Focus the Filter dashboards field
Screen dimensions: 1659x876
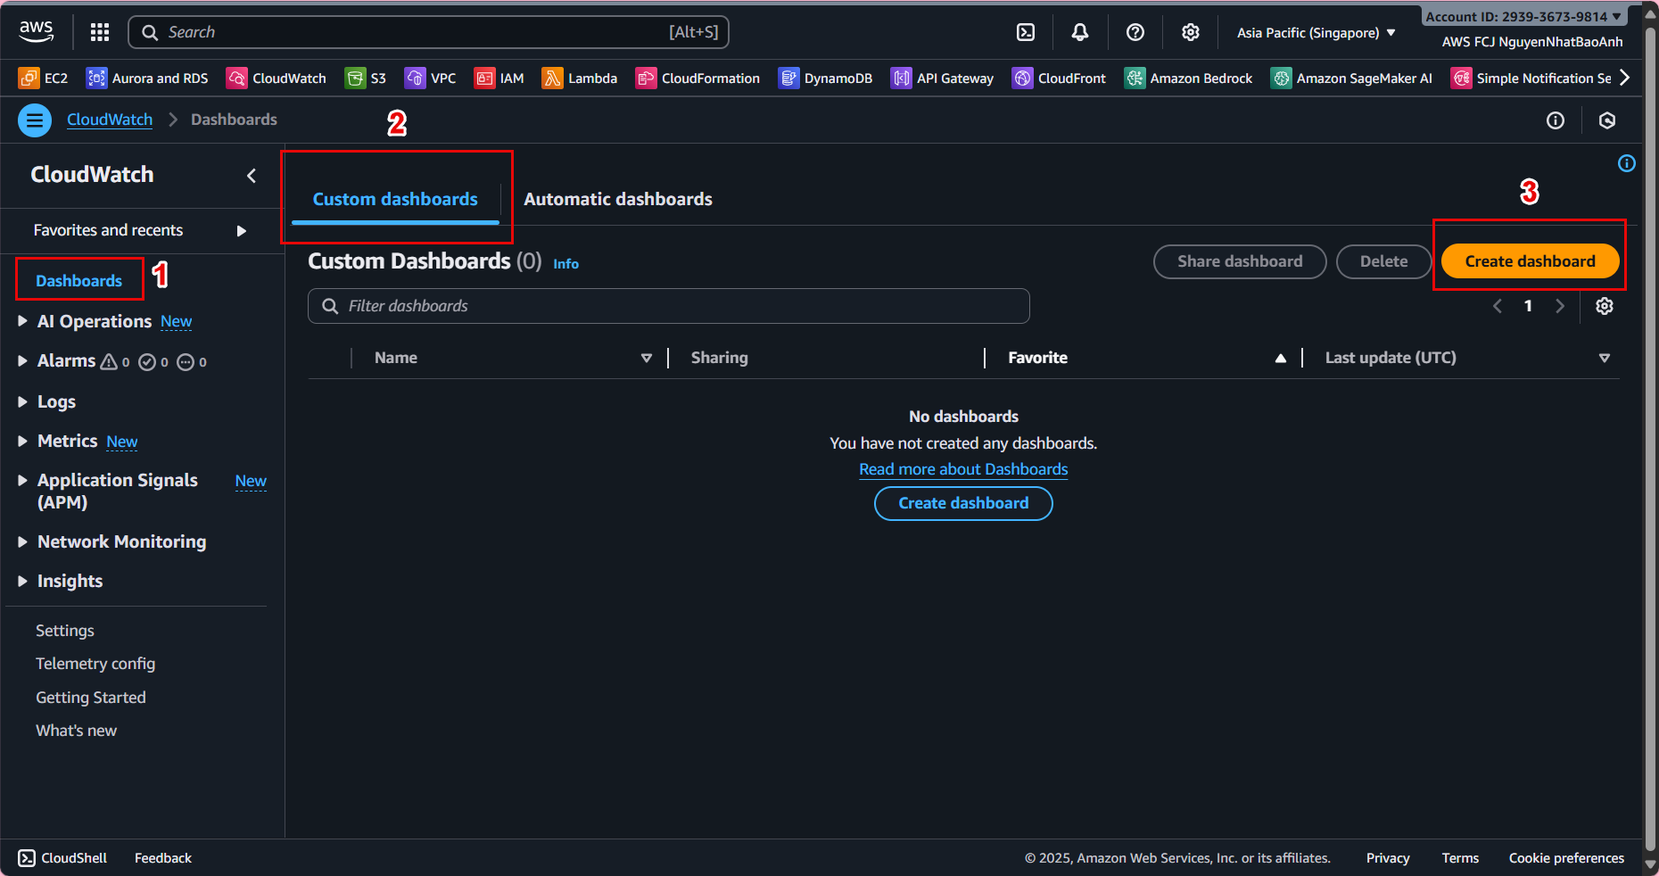pyautogui.click(x=669, y=306)
